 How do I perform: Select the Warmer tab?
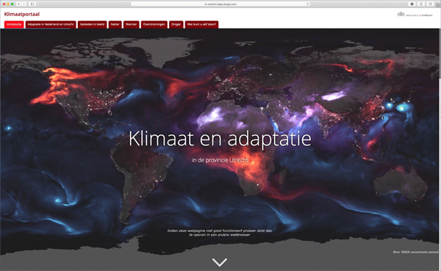tap(131, 24)
